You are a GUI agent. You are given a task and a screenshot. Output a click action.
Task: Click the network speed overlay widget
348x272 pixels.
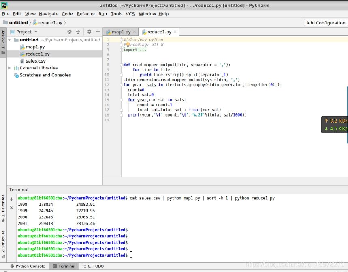pyautogui.click(x=335, y=125)
